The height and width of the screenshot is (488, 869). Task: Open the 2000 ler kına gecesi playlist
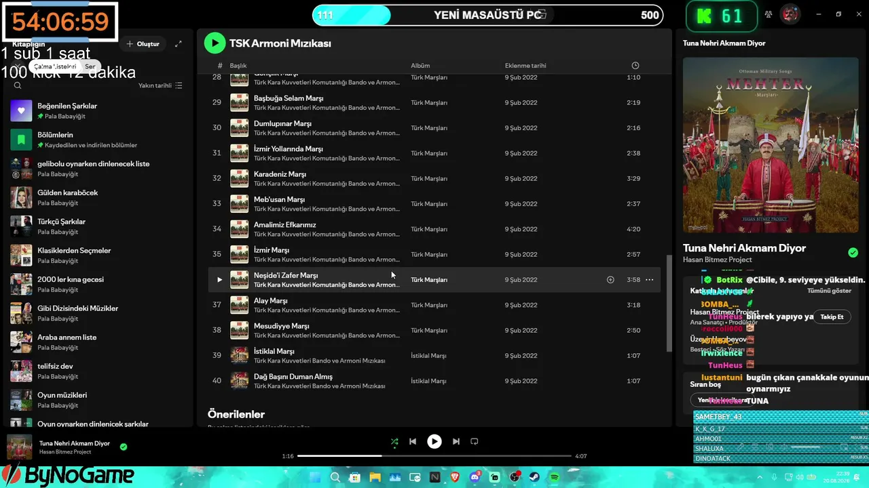pyautogui.click(x=98, y=284)
